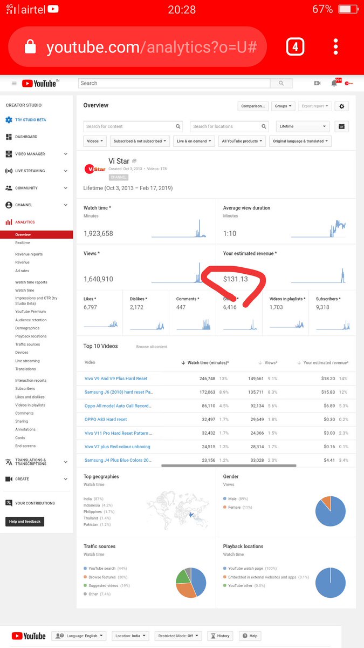Click the Your Contributions icon

(x=9, y=503)
